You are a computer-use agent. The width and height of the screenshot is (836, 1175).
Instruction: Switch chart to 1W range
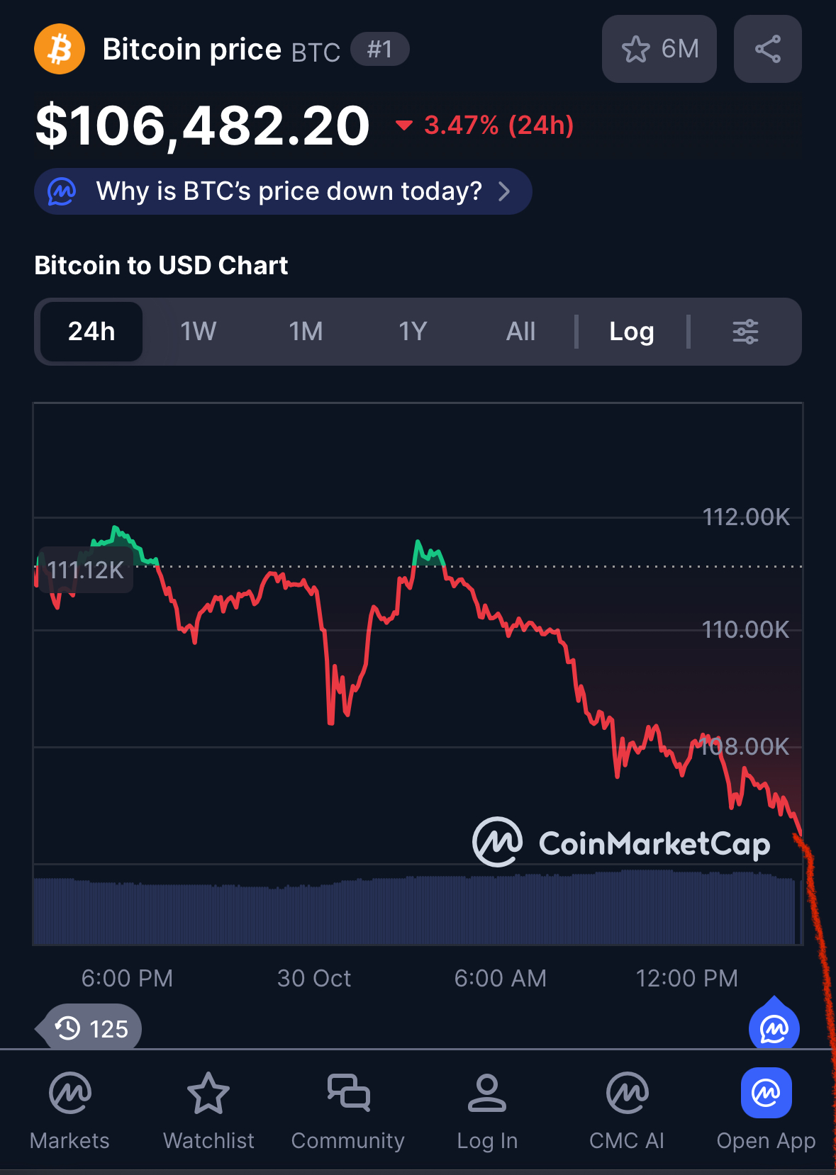click(x=198, y=332)
